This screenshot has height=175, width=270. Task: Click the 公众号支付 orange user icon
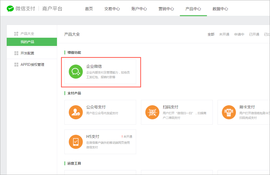[x=76, y=112]
